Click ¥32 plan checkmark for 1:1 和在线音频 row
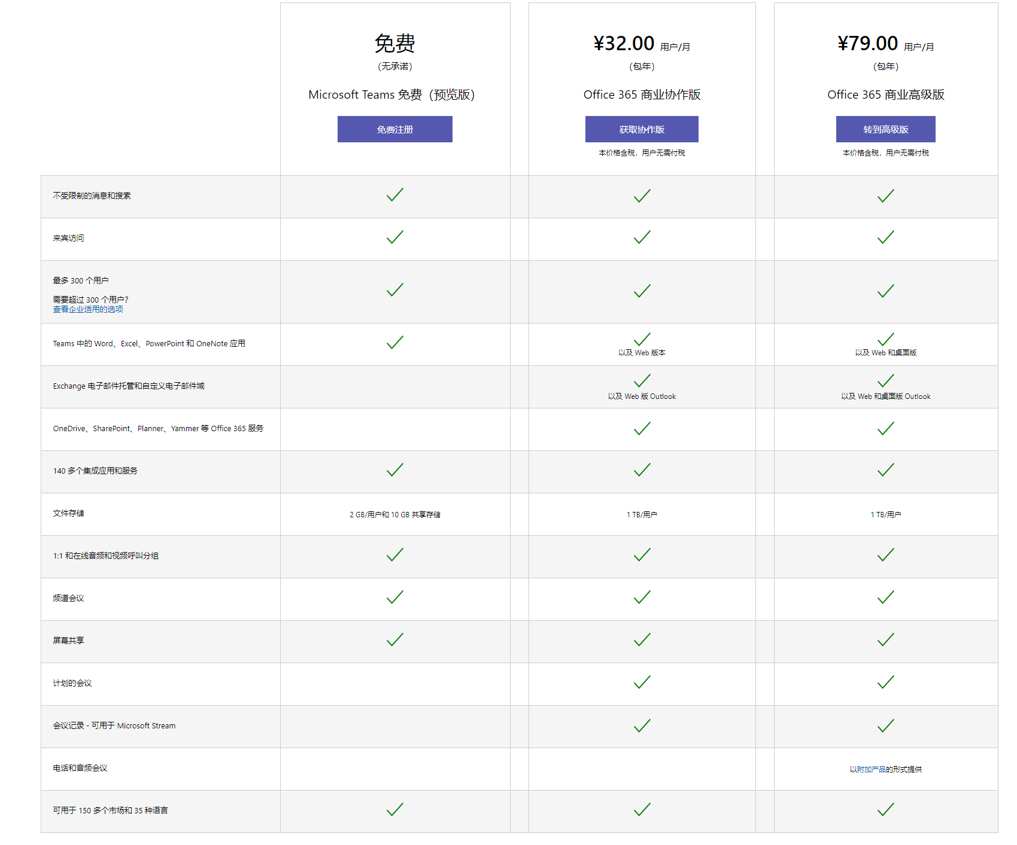 coord(642,555)
